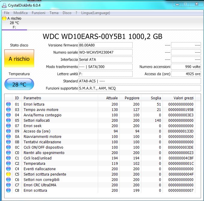Click raw value 0000000004F in row C5
Image resolution: width=204 pixels, height=201 pixels.
pos(181,174)
